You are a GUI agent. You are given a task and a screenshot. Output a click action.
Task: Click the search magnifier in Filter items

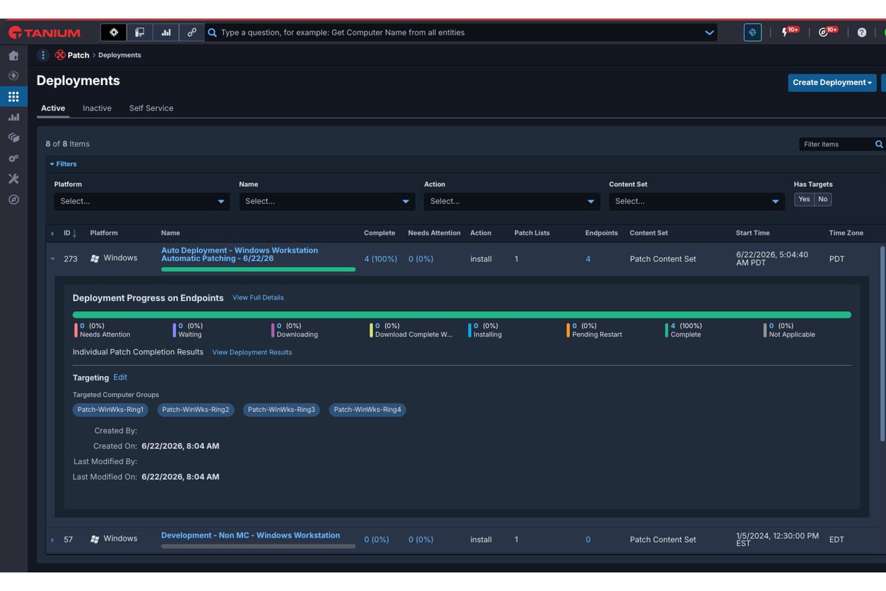[879, 144]
